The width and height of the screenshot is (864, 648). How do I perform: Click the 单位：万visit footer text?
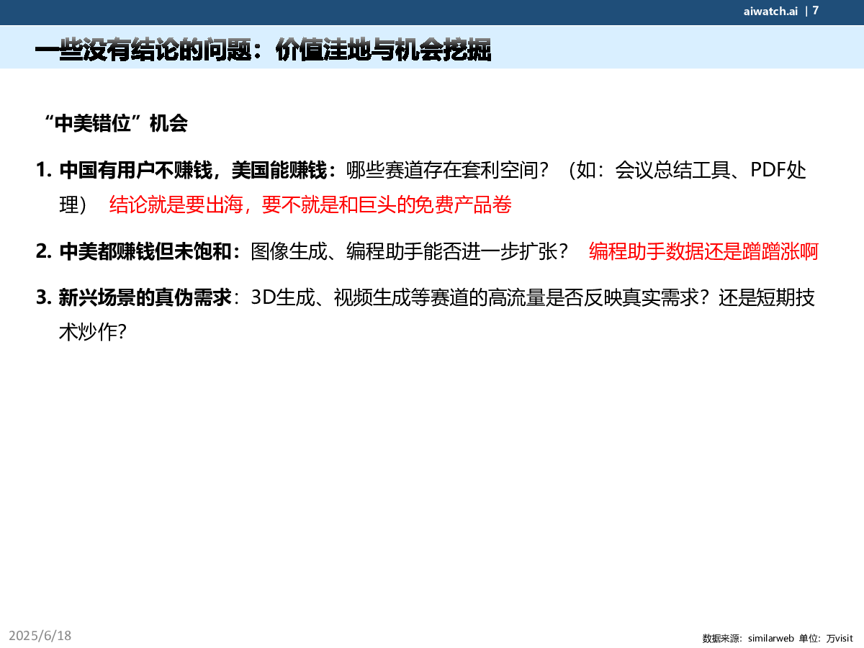pyautogui.click(x=826, y=638)
